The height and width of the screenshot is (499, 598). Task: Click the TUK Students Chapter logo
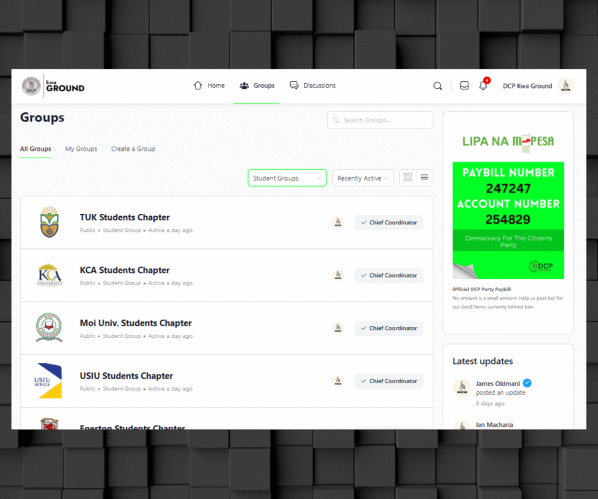tap(50, 222)
